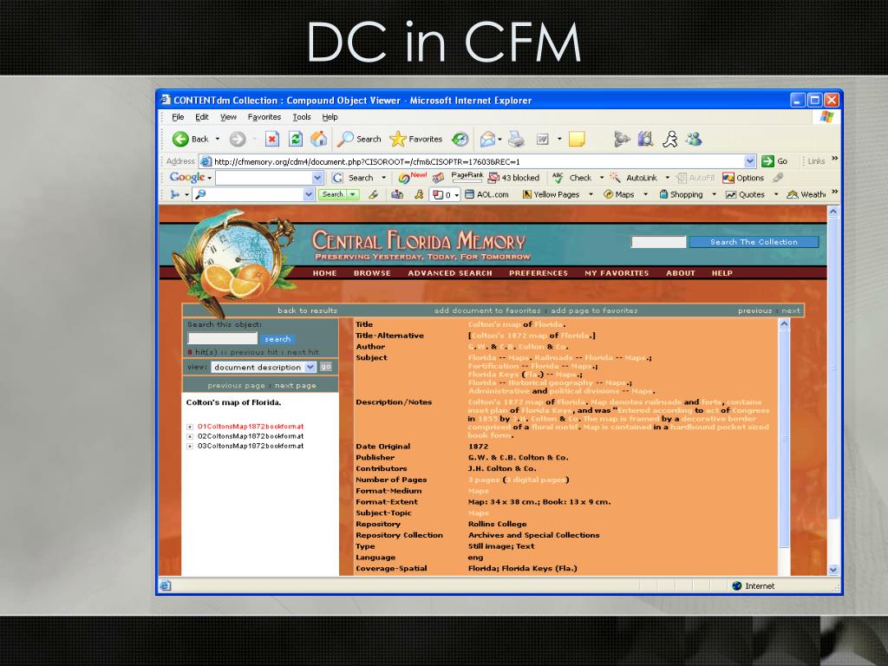Expand the Google search box dropdown
The height and width of the screenshot is (666, 888).
[317, 178]
